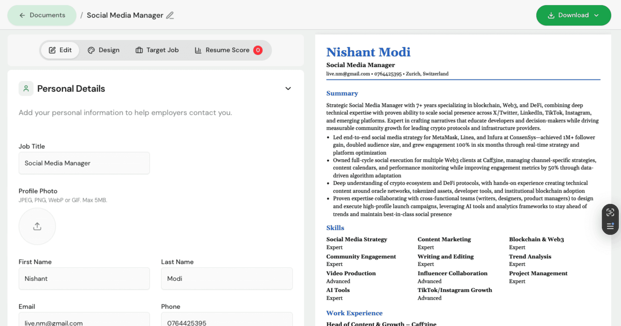The width and height of the screenshot is (621, 326).
Task: Click the First Name field
Action: point(84,278)
